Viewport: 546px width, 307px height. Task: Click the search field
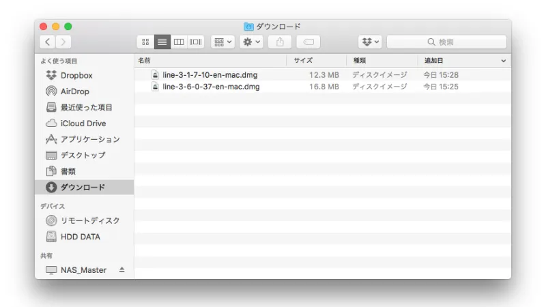click(x=447, y=42)
